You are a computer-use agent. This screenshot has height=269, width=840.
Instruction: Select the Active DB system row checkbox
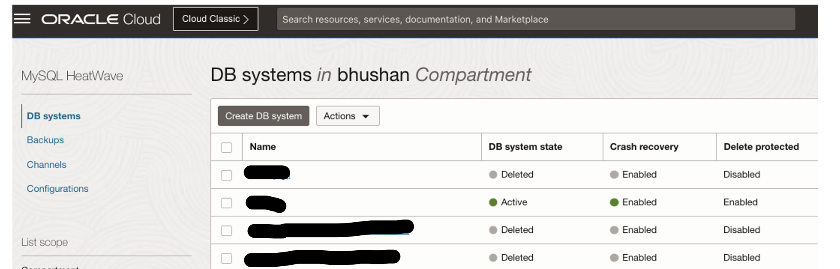pos(226,203)
